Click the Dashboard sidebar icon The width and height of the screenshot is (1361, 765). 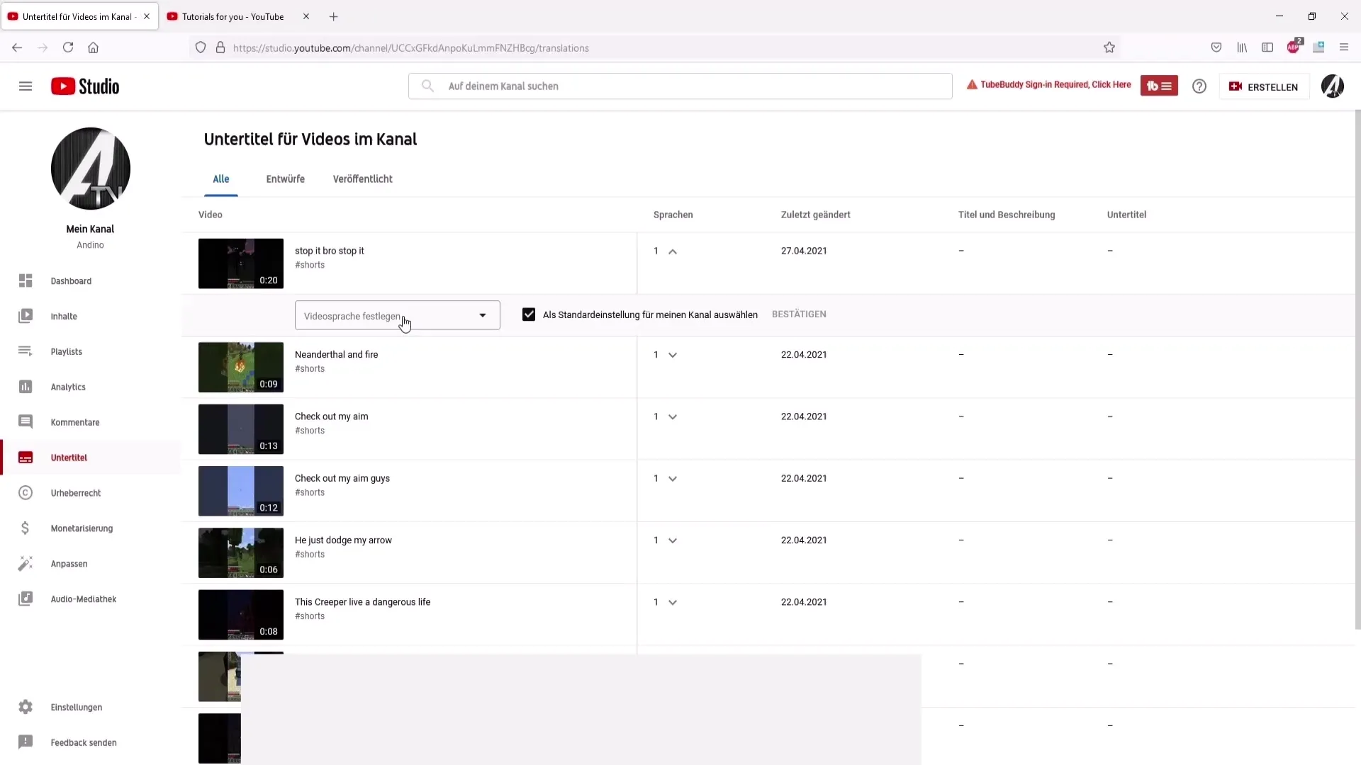coord(26,280)
